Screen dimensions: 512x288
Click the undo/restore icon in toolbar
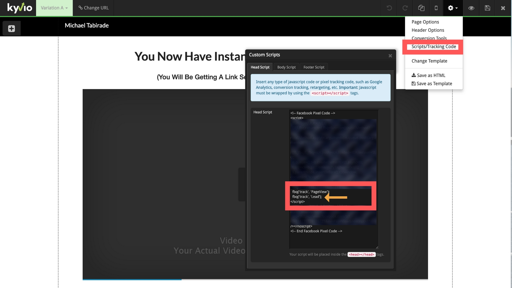[389, 8]
